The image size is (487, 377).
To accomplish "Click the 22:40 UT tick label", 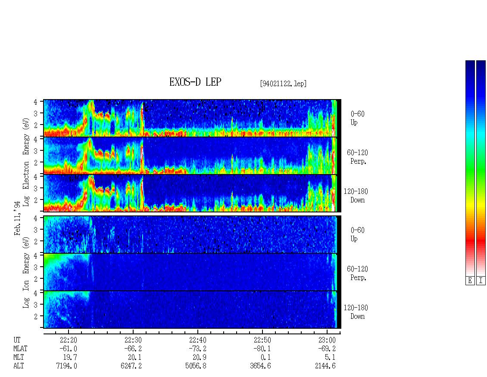I will click(197, 340).
